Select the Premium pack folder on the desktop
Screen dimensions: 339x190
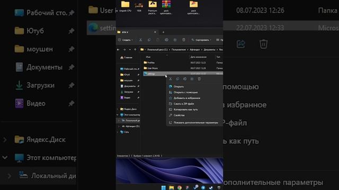(153, 7)
